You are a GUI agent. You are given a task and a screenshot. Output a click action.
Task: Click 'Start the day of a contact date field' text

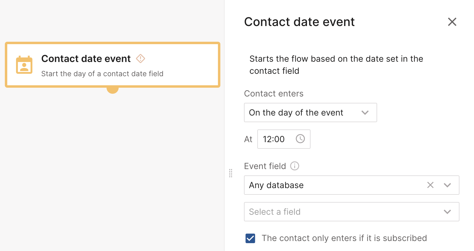102,74
